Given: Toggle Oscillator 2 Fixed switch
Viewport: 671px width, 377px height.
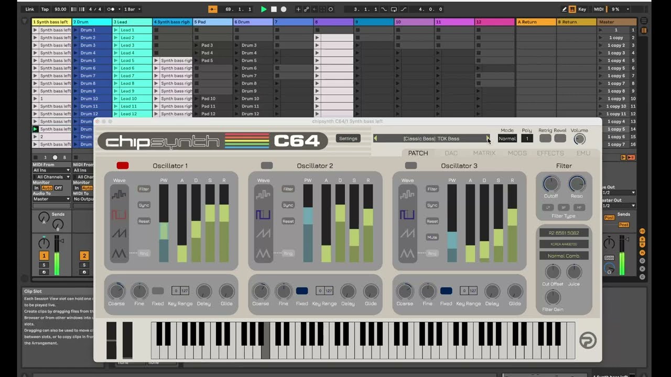Looking at the screenshot, I should coord(302,291).
